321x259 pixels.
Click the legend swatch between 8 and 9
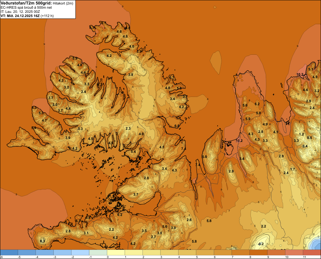[258, 253]
